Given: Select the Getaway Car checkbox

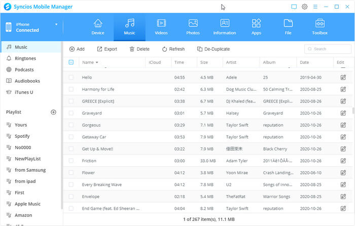Looking at the screenshot, I should pyautogui.click(x=71, y=137).
